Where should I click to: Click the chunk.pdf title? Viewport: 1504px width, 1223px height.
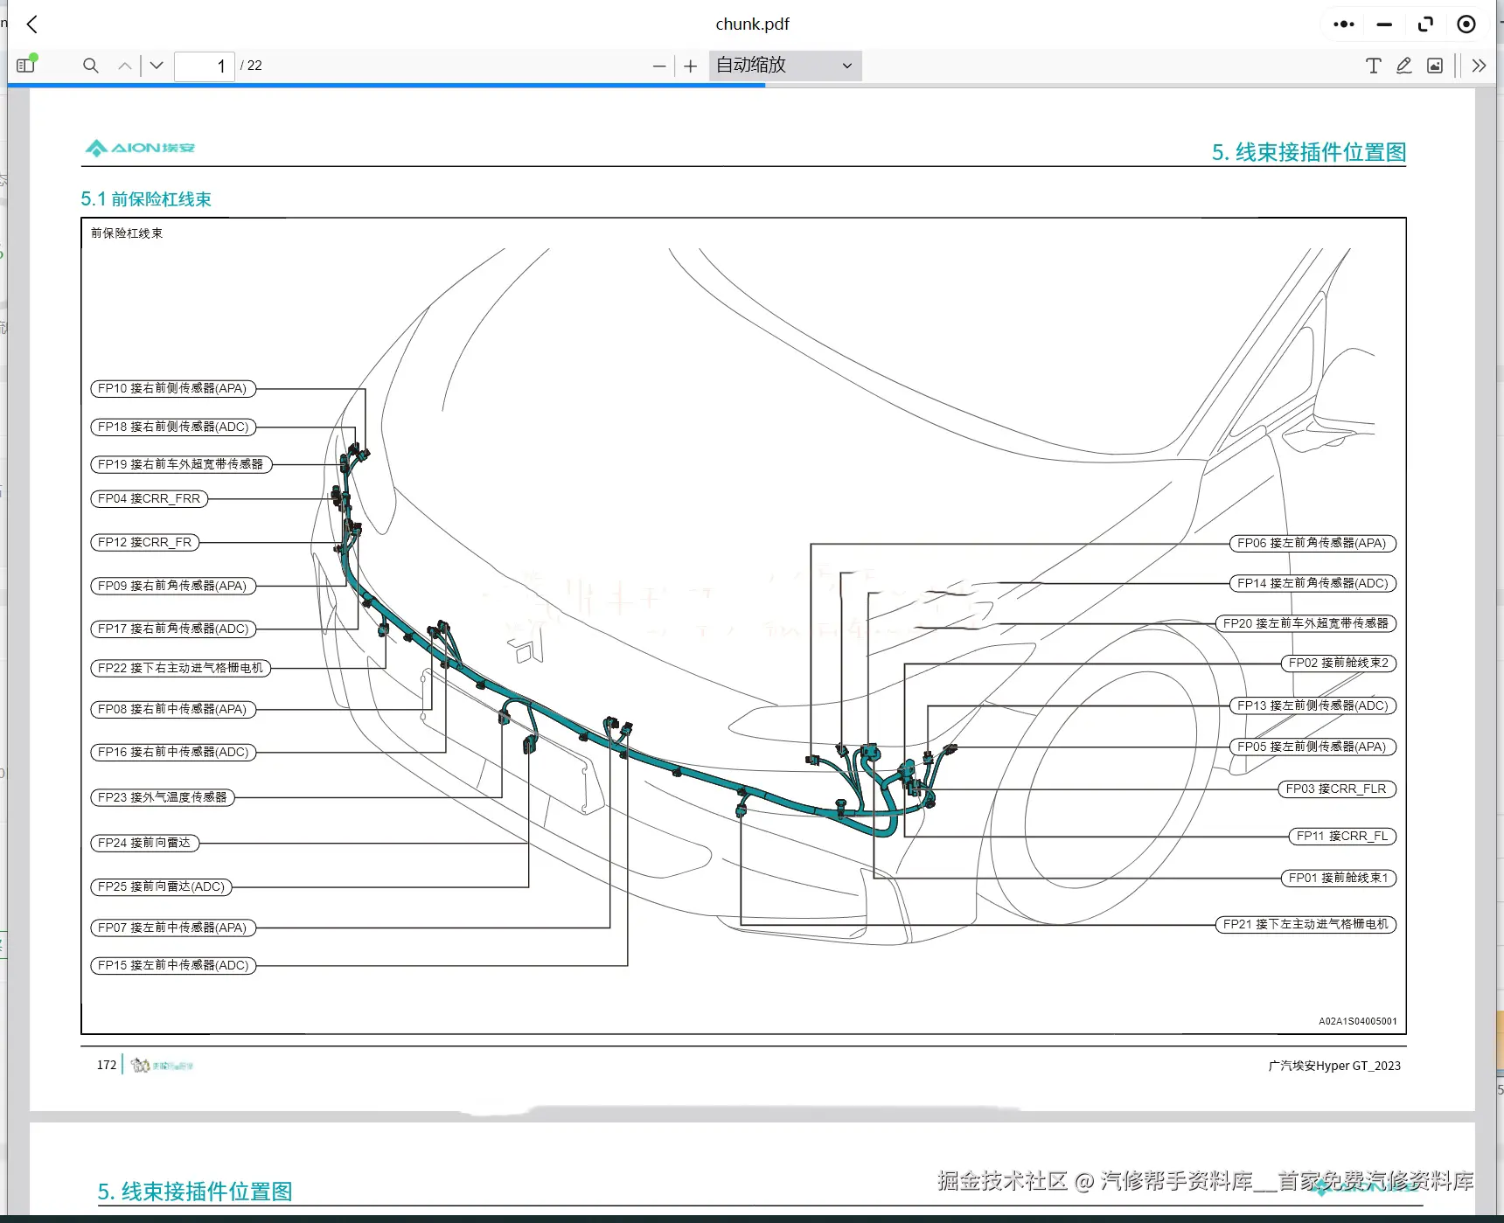click(x=752, y=24)
